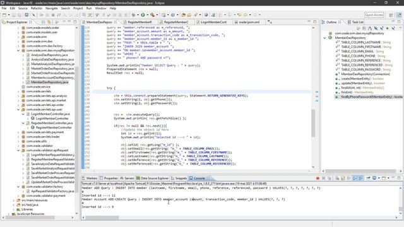Switch to LoginMemberCont editor tab
Image resolution: width=404 pixels, height=227 pixels.
213,22
